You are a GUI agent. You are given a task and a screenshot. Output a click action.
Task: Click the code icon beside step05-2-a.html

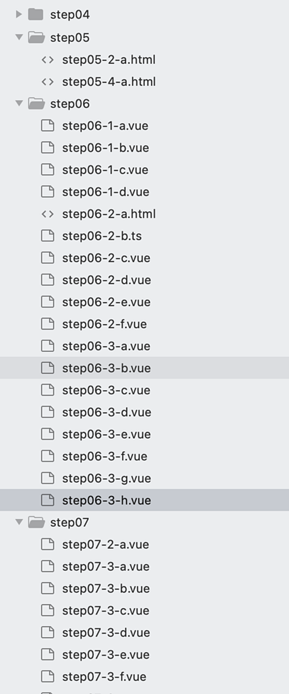pos(47,60)
